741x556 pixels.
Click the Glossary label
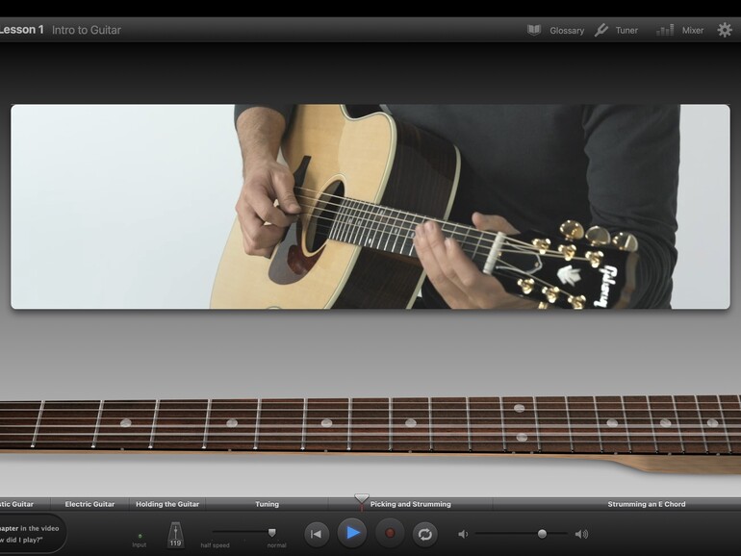point(567,31)
